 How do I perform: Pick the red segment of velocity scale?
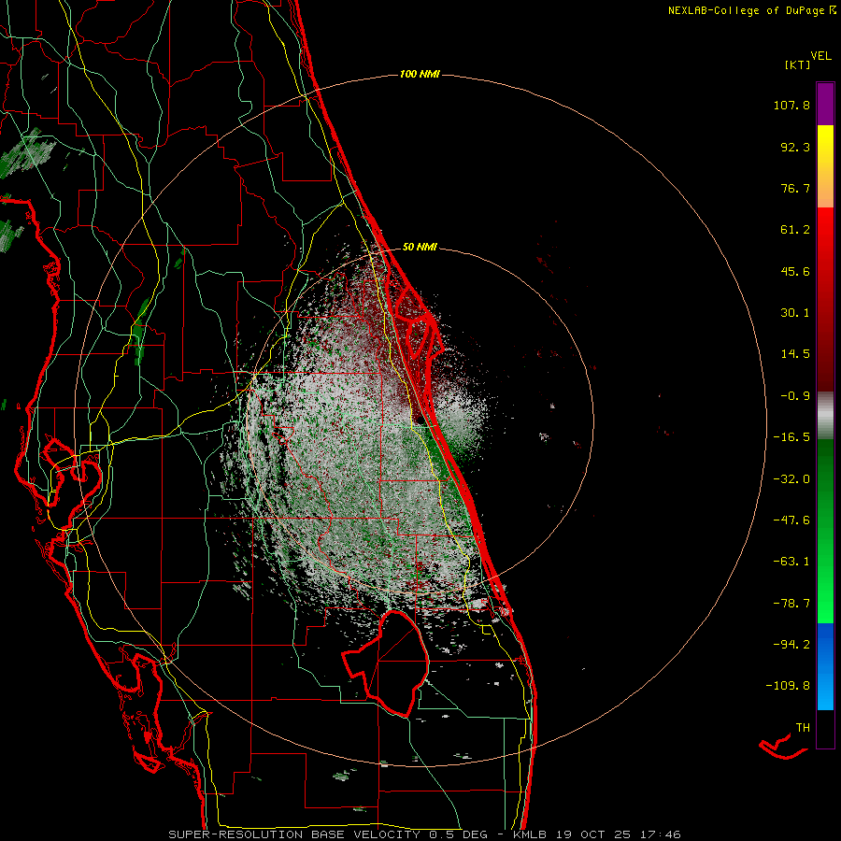[x=825, y=299]
